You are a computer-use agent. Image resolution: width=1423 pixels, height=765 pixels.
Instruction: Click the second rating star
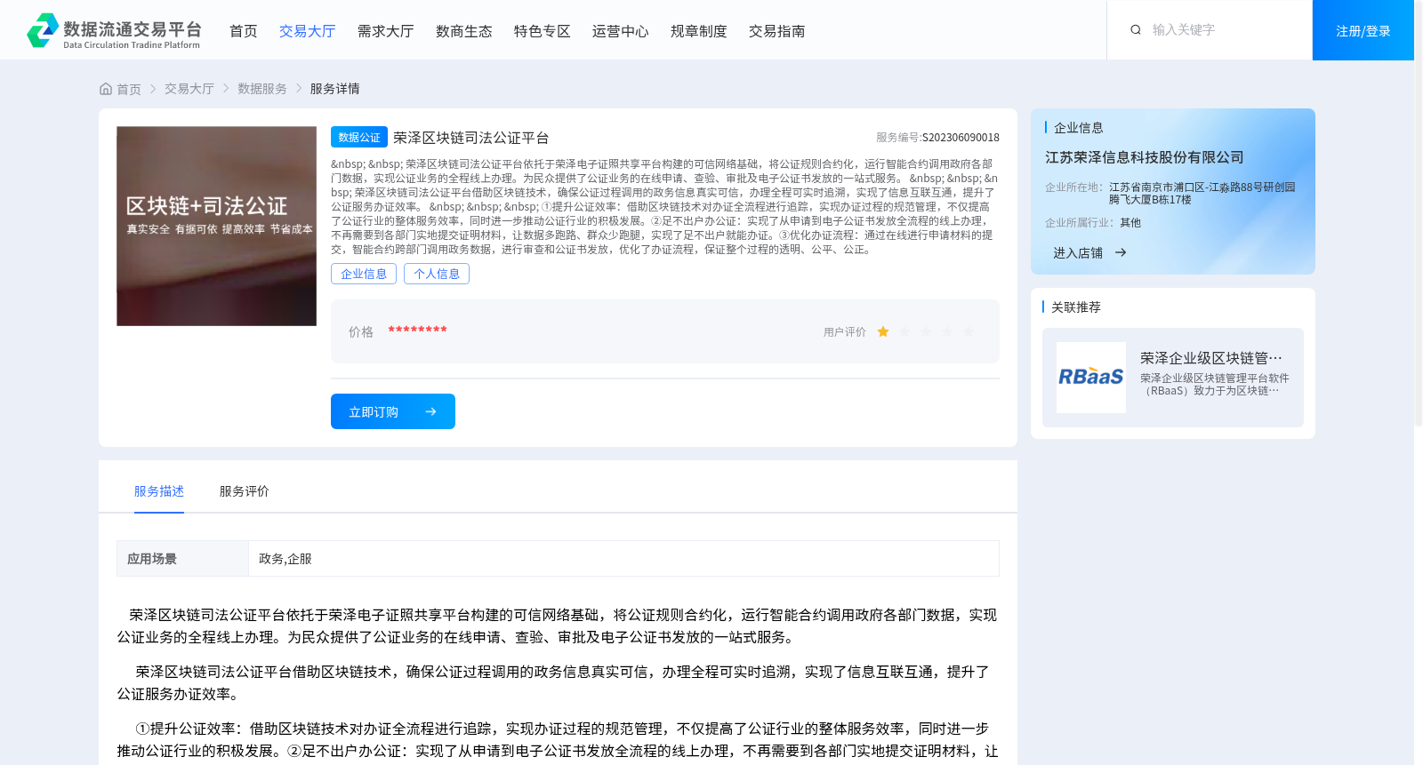[904, 331]
